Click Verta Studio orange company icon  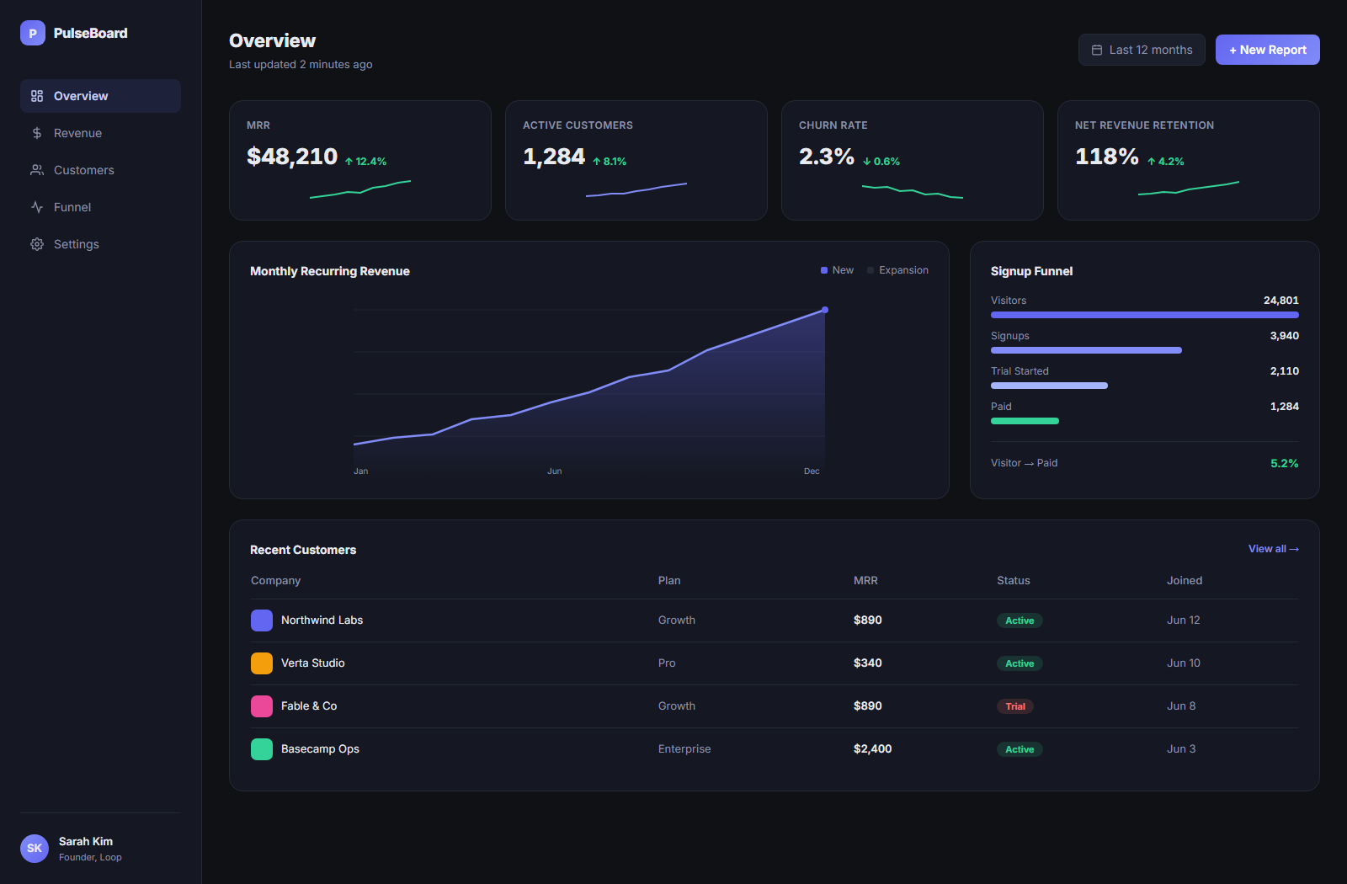262,663
